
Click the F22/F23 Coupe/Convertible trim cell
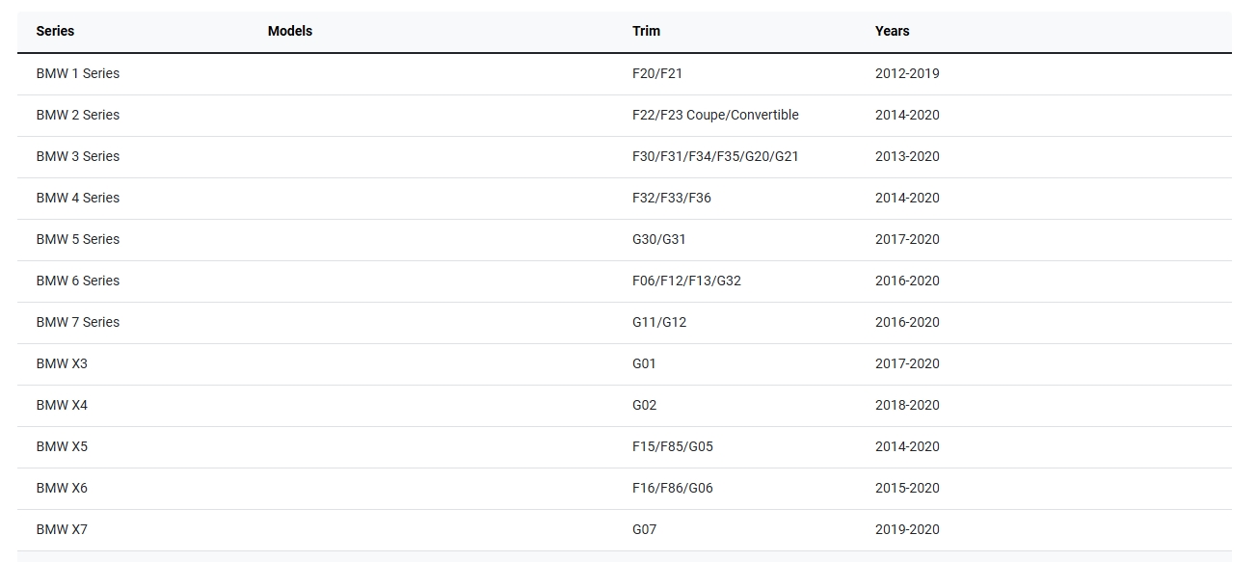click(x=714, y=115)
